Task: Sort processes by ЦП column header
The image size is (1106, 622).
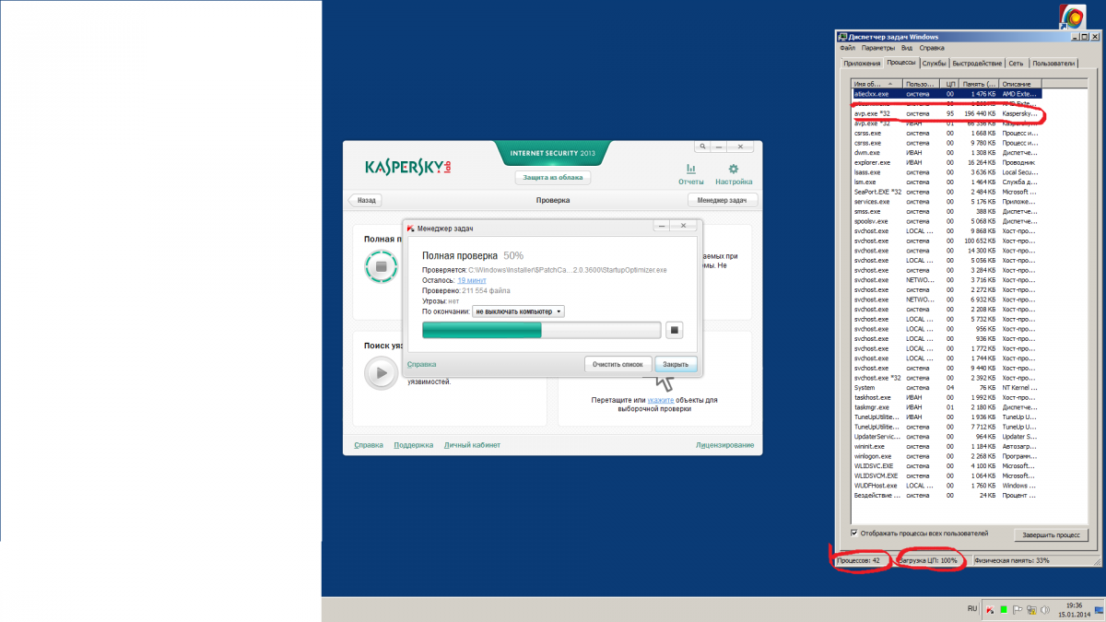Action: point(951,84)
